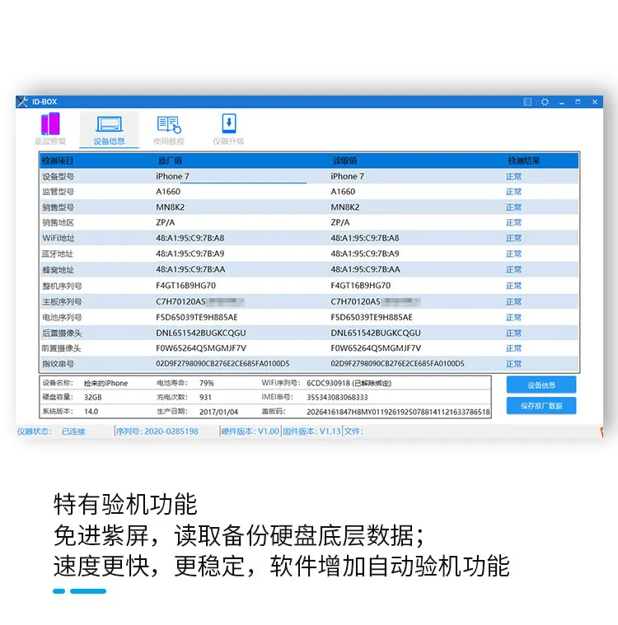Click production date 2017/01/04

tap(218, 412)
